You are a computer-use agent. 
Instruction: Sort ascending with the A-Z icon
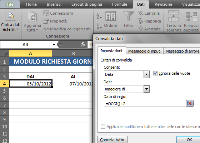tap(99, 16)
